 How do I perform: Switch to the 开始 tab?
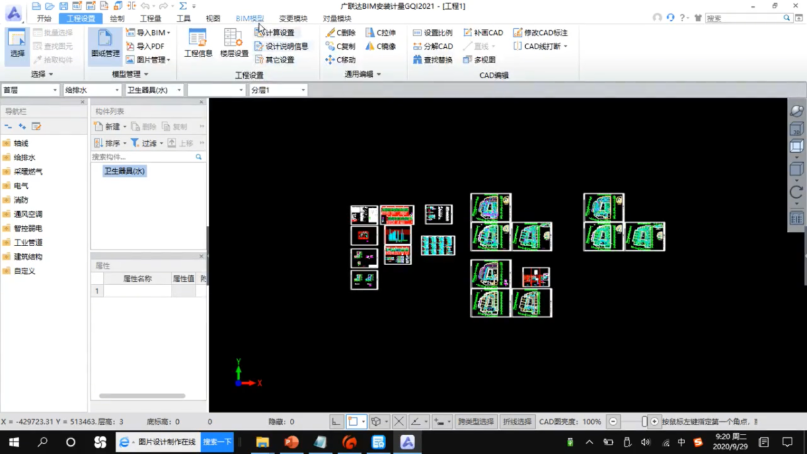click(44, 19)
